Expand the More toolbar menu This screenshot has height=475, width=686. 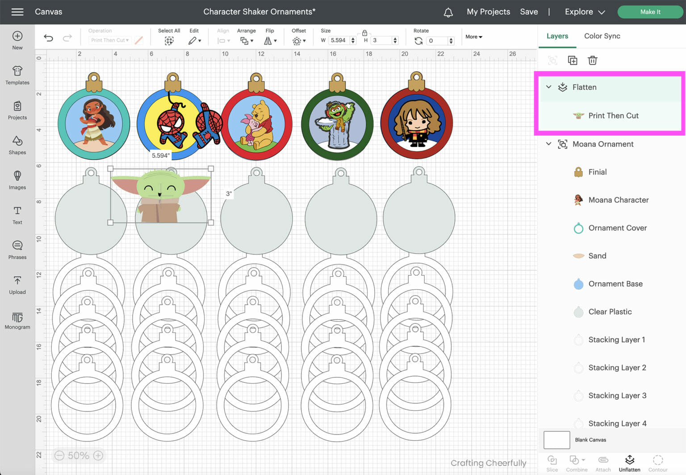[x=473, y=37]
